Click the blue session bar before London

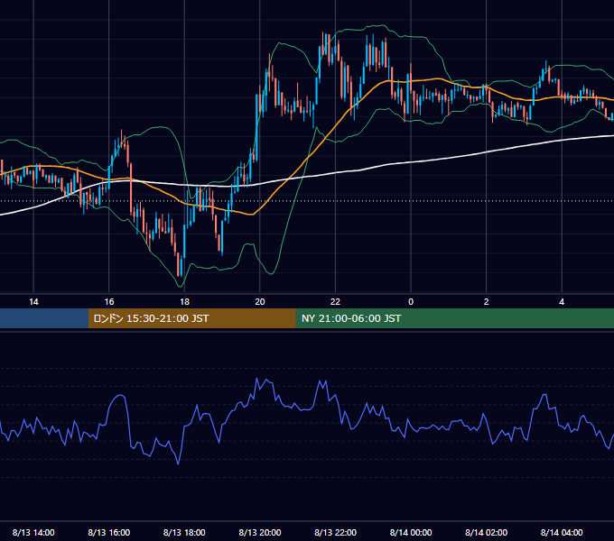click(44, 318)
